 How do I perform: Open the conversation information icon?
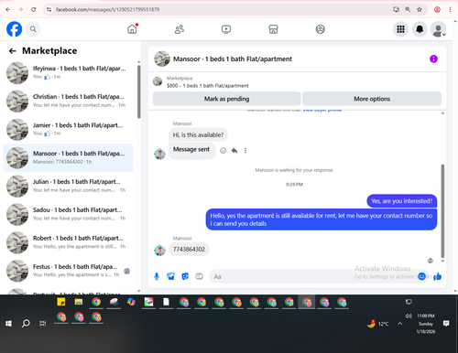click(433, 59)
